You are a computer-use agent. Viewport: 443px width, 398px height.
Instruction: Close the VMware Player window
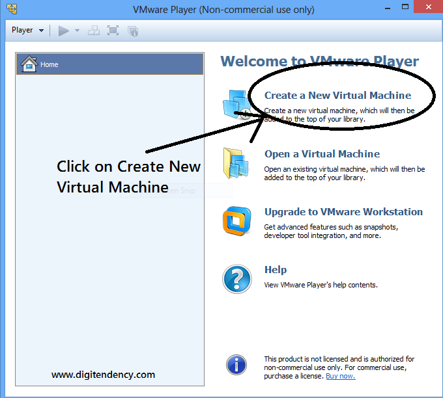(x=428, y=7)
